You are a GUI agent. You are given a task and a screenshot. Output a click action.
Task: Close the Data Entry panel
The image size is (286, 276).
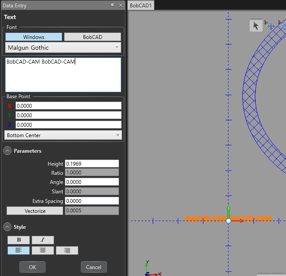[121, 6]
